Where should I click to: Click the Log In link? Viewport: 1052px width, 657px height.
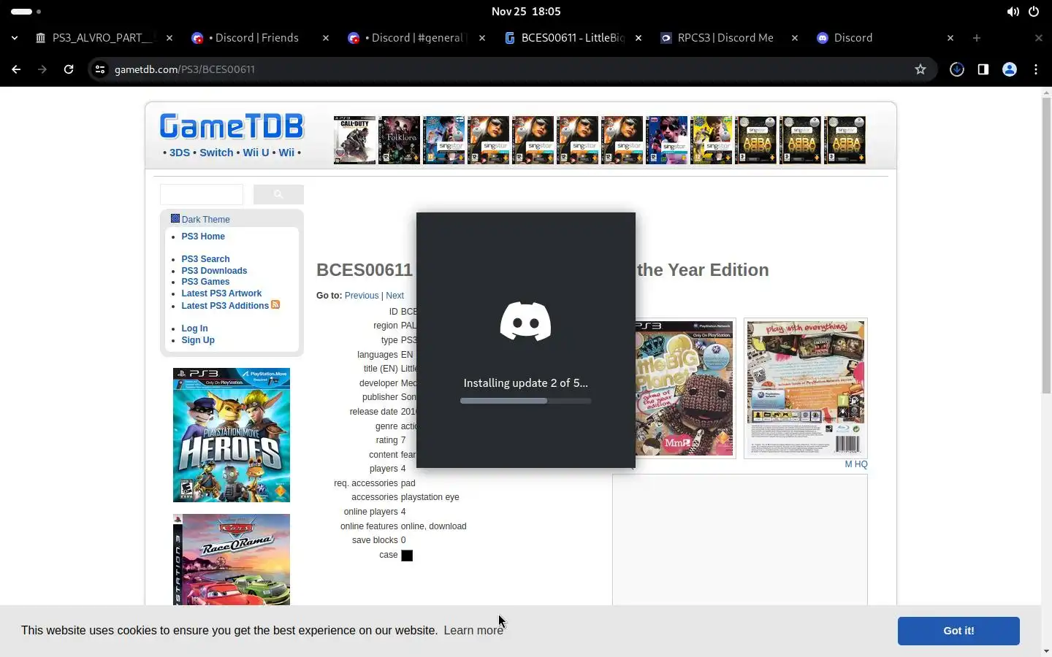(x=194, y=328)
